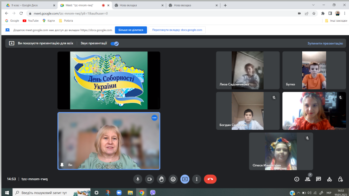Open options on the self-view tile
Viewport: 349px width, 196px height.
pos(154,118)
